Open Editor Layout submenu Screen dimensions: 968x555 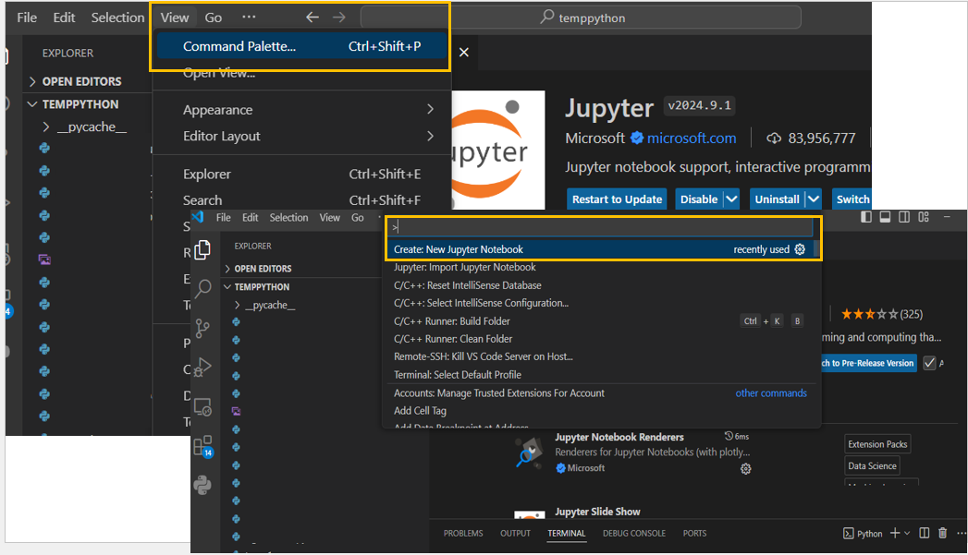point(302,137)
